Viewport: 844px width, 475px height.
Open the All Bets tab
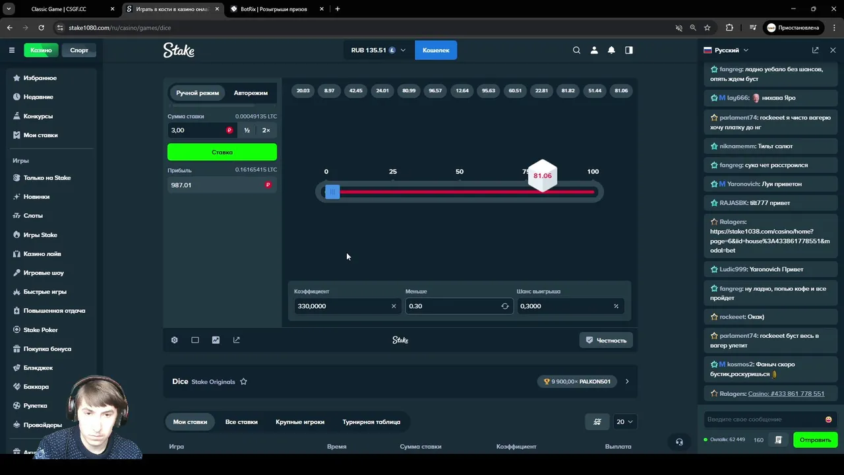point(241,422)
